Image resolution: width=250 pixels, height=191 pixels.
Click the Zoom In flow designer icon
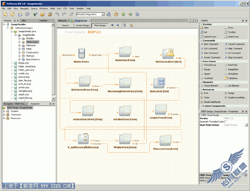[112, 25]
